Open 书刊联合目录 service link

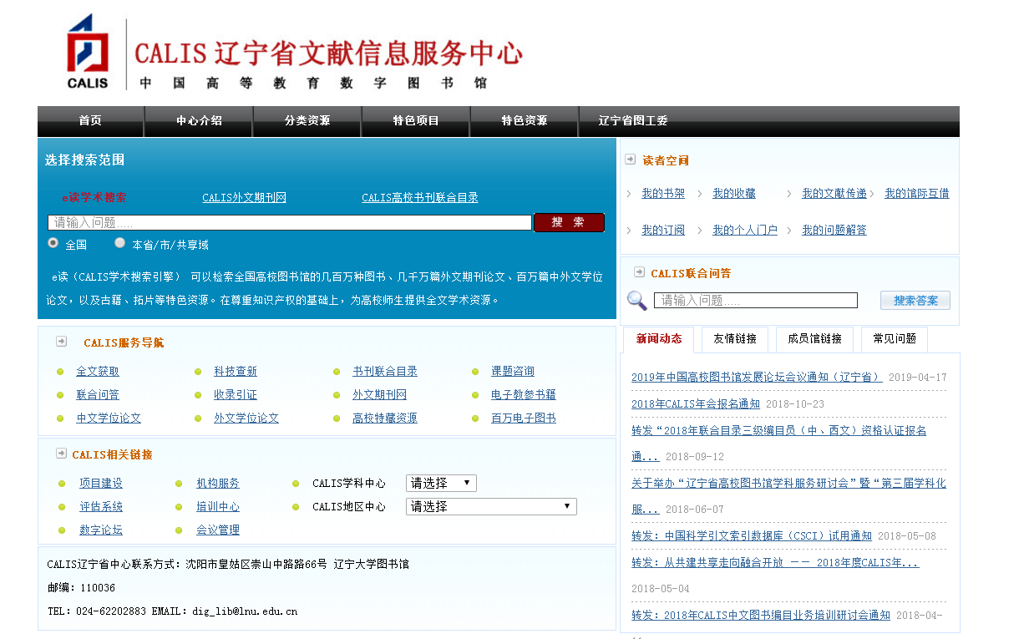click(385, 372)
